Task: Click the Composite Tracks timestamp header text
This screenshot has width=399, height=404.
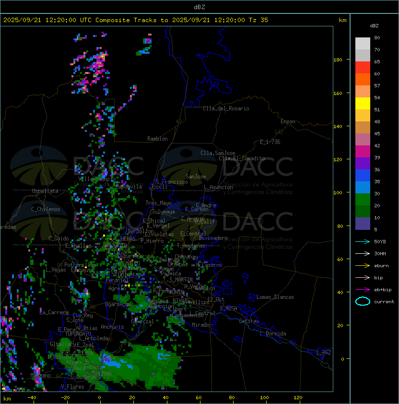Action: [x=136, y=20]
